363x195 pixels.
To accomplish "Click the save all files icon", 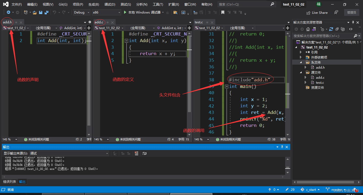I will pos(47,12).
